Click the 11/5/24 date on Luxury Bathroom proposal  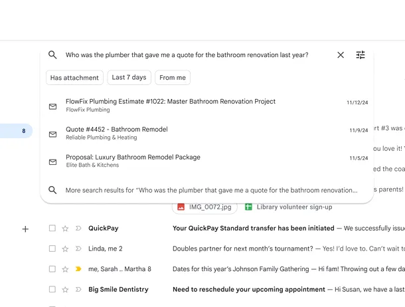pyautogui.click(x=359, y=158)
